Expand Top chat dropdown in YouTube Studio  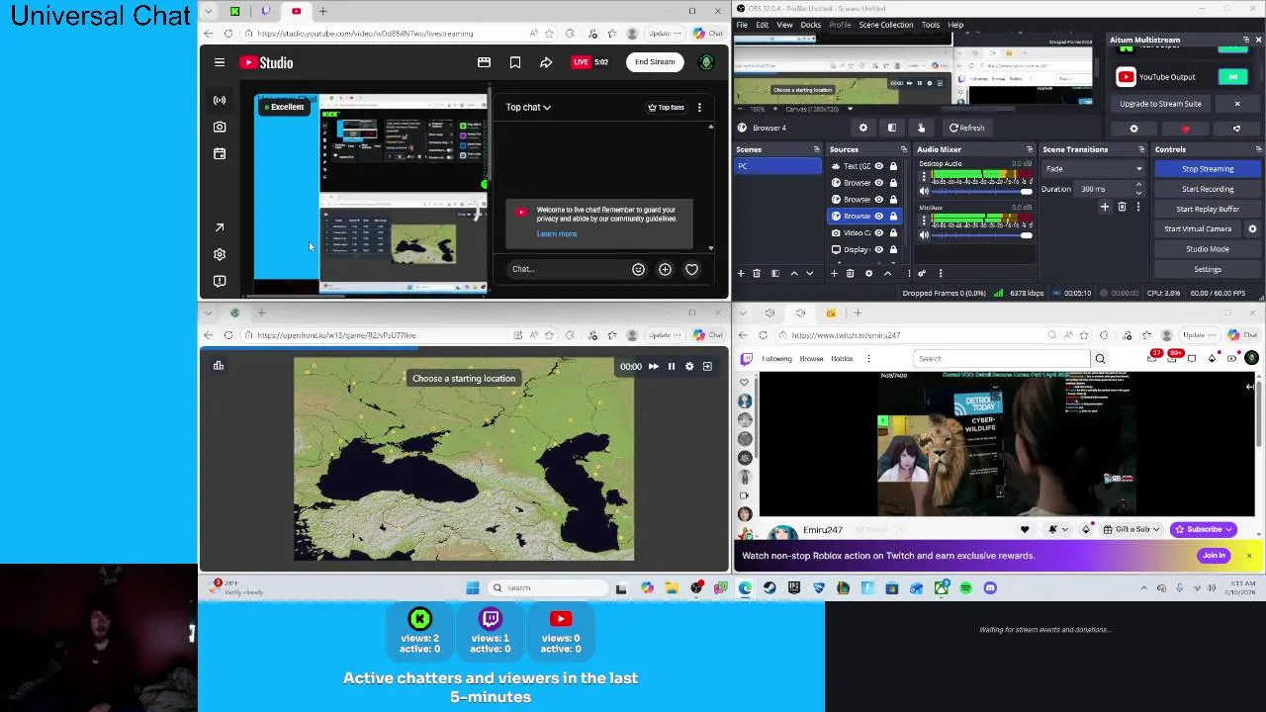point(528,107)
